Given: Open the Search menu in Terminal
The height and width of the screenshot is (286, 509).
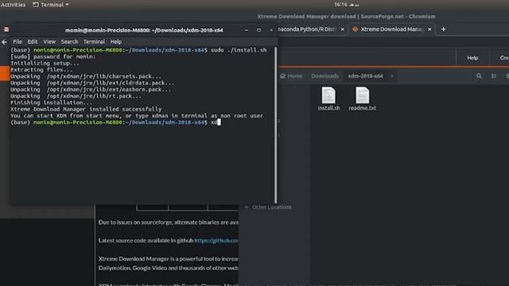Looking at the screenshot, I should coord(69,41).
